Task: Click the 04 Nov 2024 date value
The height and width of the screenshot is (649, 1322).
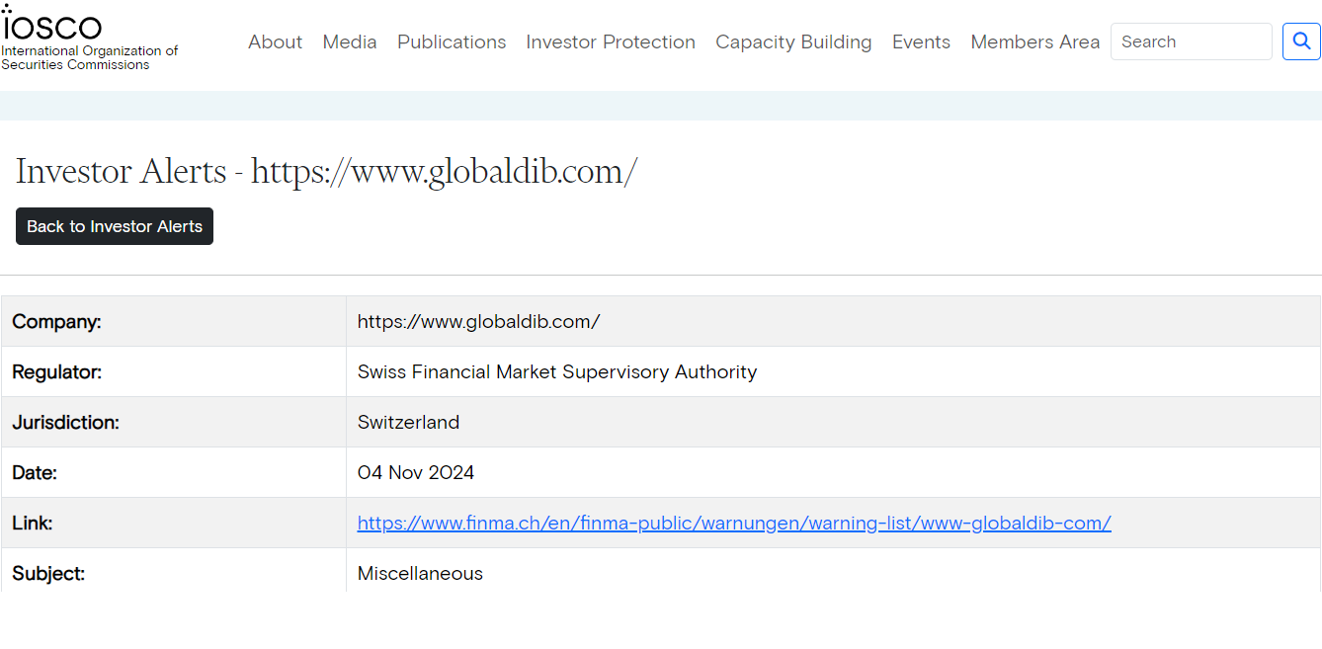Action: click(416, 472)
